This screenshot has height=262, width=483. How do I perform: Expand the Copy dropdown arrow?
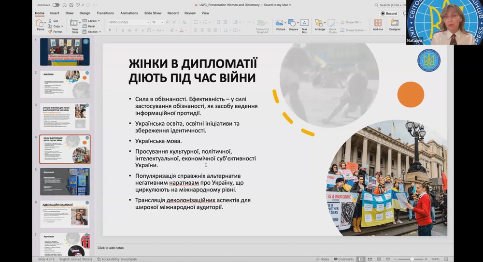62,27
